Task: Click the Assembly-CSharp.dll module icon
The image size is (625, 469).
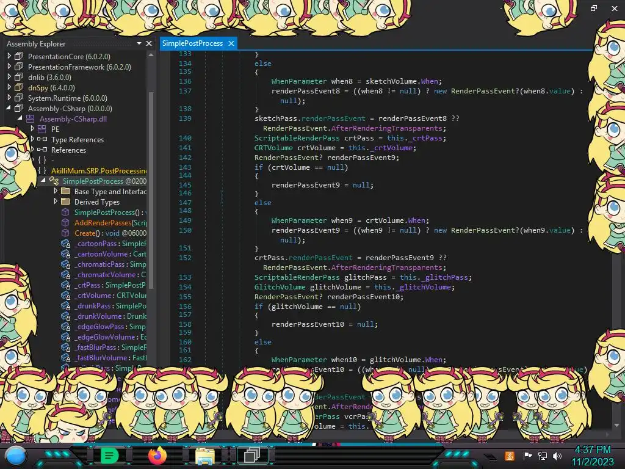Action: click(x=31, y=118)
